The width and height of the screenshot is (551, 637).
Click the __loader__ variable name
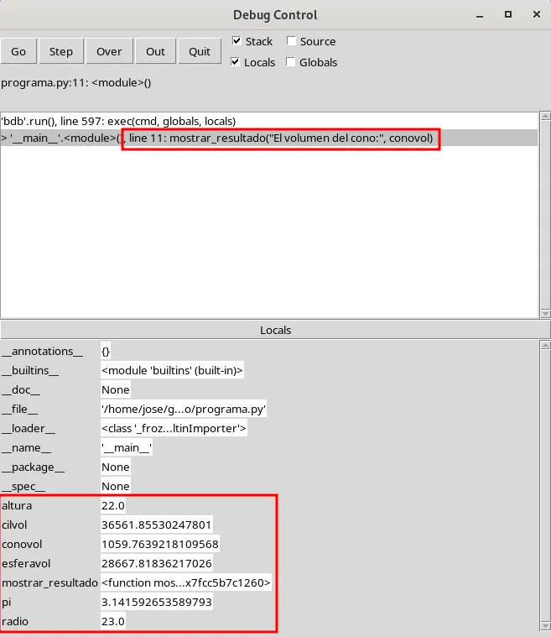(x=29, y=429)
